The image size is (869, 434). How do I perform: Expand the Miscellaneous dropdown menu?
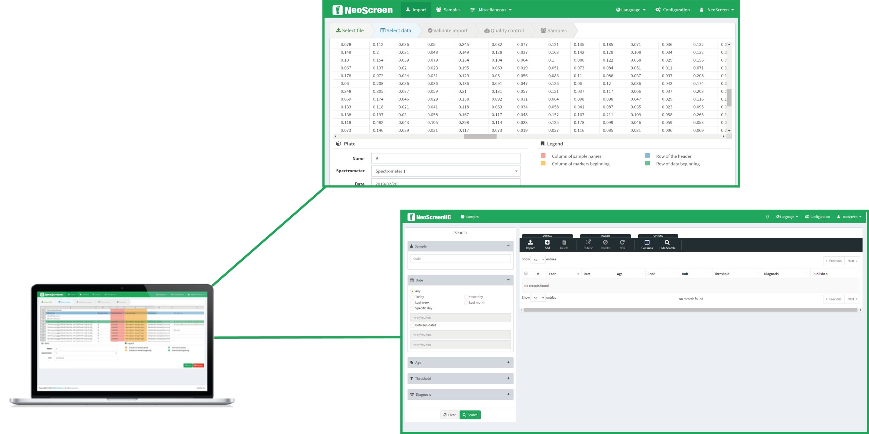pyautogui.click(x=491, y=10)
